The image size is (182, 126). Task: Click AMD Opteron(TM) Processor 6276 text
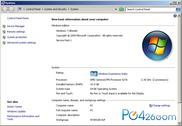(x=109, y=80)
